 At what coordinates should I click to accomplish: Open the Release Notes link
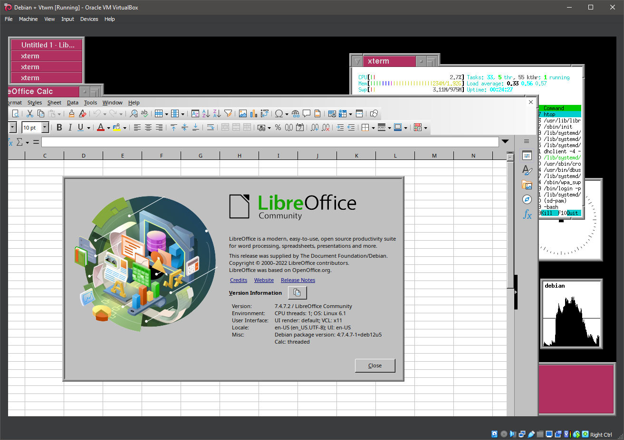click(x=298, y=280)
